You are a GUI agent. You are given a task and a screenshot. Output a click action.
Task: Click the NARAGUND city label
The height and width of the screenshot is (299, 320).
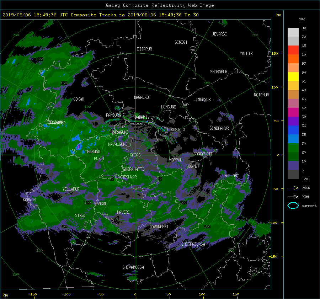[120, 132]
